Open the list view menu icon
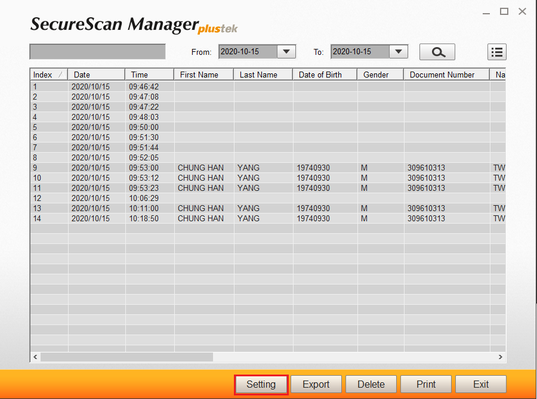The height and width of the screenshot is (399, 537). [x=496, y=52]
